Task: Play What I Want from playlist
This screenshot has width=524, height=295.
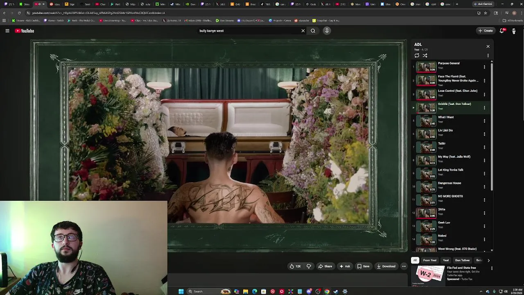Action: coord(450,120)
